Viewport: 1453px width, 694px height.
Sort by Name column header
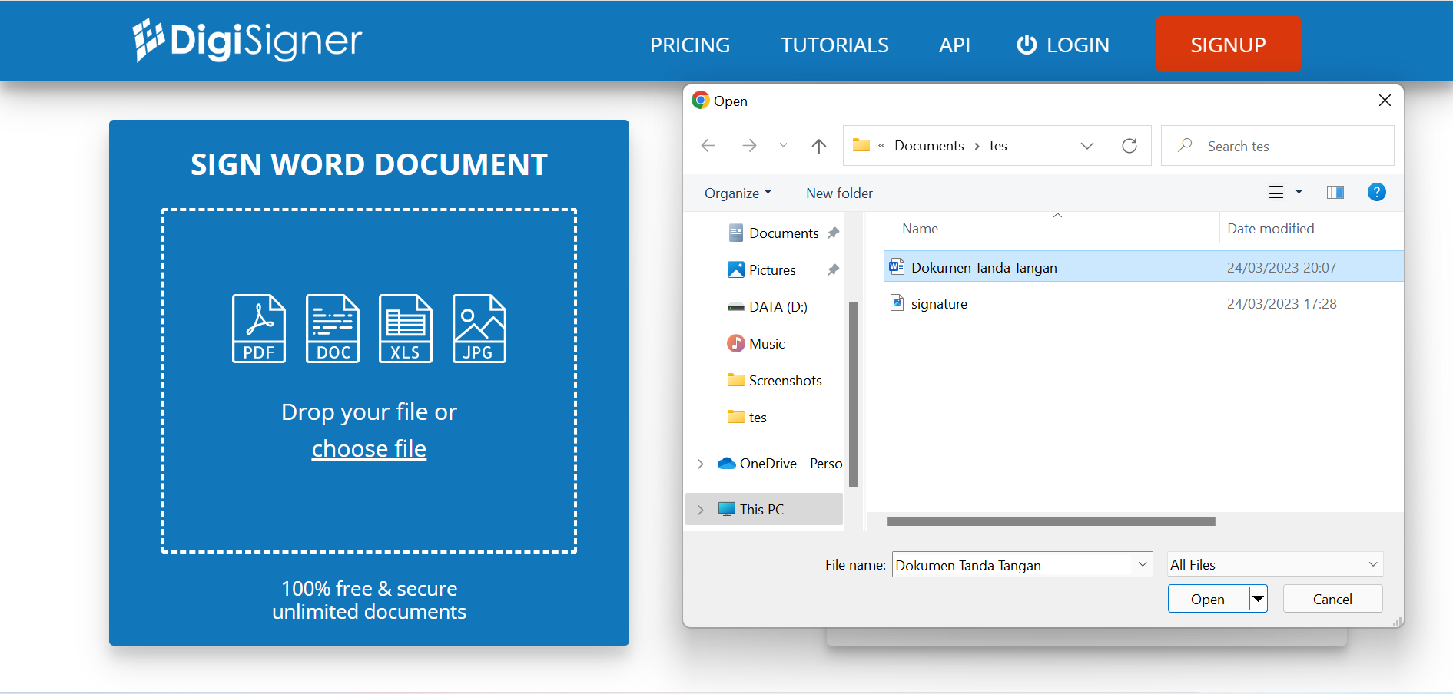click(920, 229)
